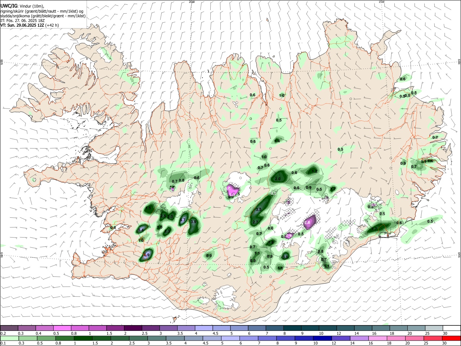
Task: Click the 2.7 precipitation value on the map
Action: (x=256, y=222)
